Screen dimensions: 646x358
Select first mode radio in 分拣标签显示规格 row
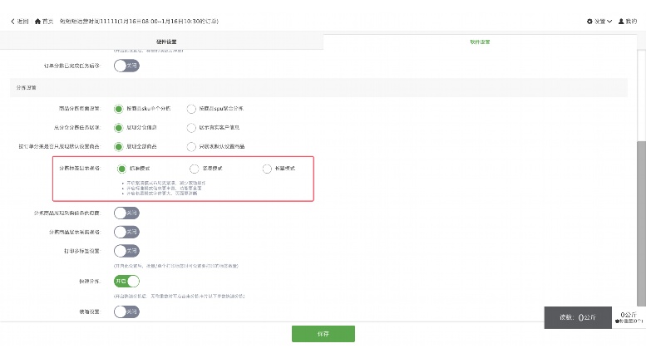[121, 169]
